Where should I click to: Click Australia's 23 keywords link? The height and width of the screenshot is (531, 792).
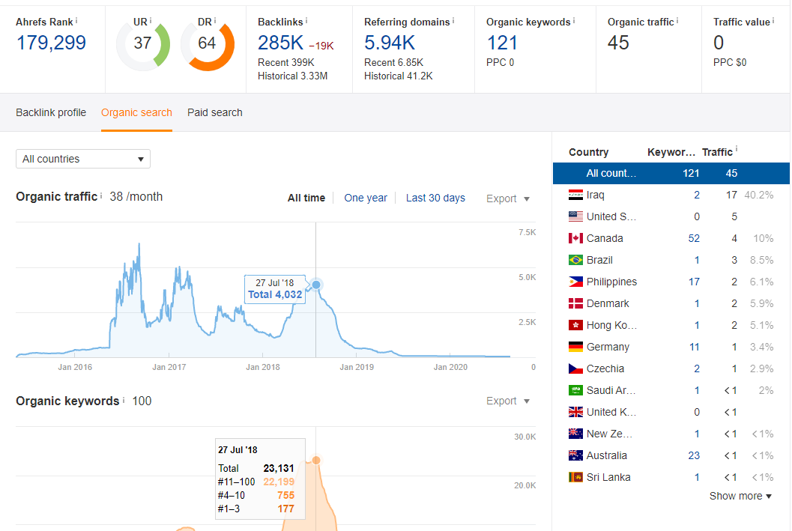point(694,455)
